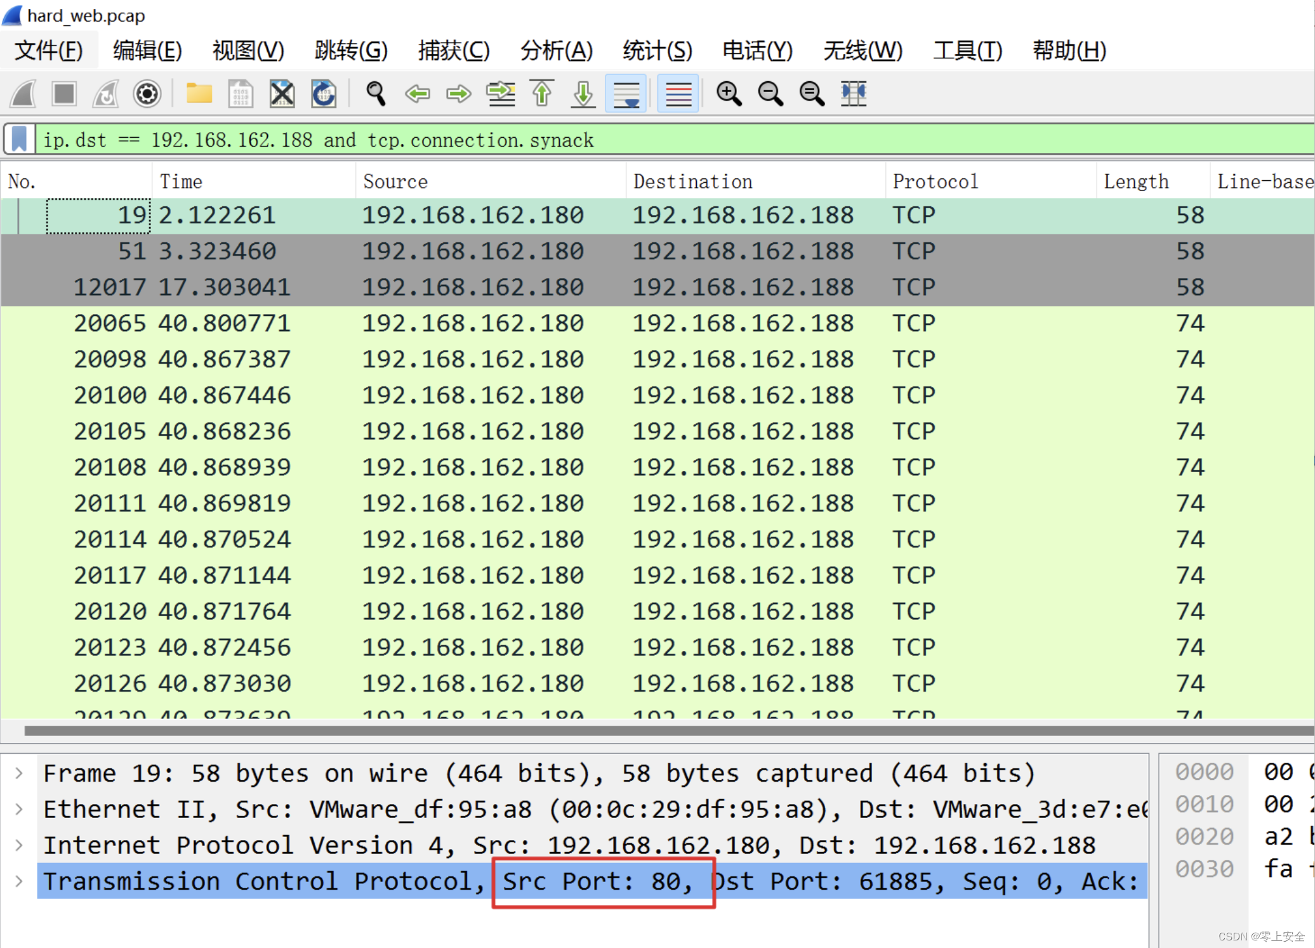Screen dimensions: 1315x948
Task: Select packet number 20065 row
Action: tap(444, 324)
